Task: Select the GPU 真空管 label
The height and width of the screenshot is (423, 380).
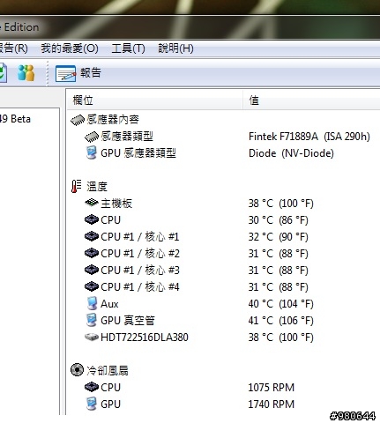Action: tap(128, 321)
